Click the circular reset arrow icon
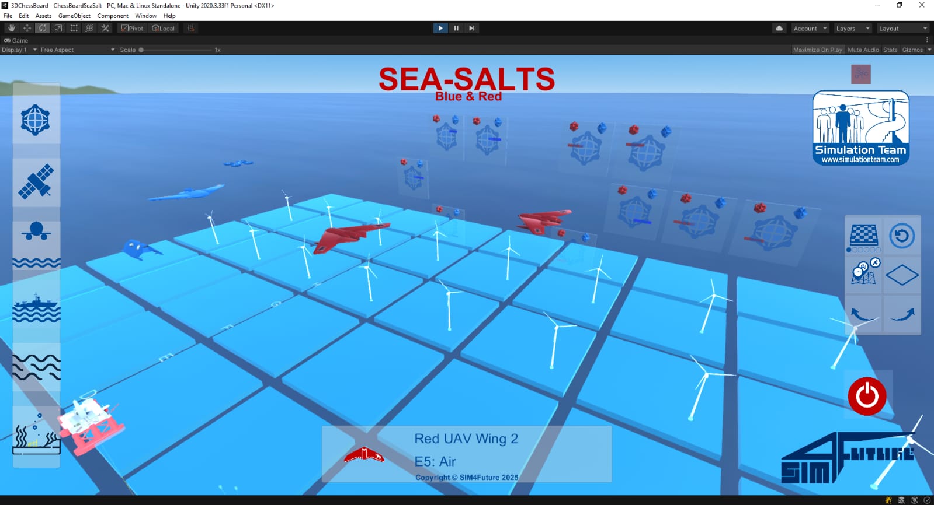This screenshot has height=505, width=934. coord(902,236)
